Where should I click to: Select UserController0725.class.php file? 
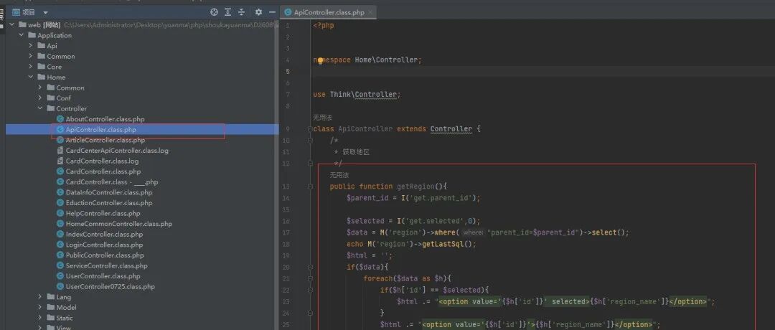111,286
